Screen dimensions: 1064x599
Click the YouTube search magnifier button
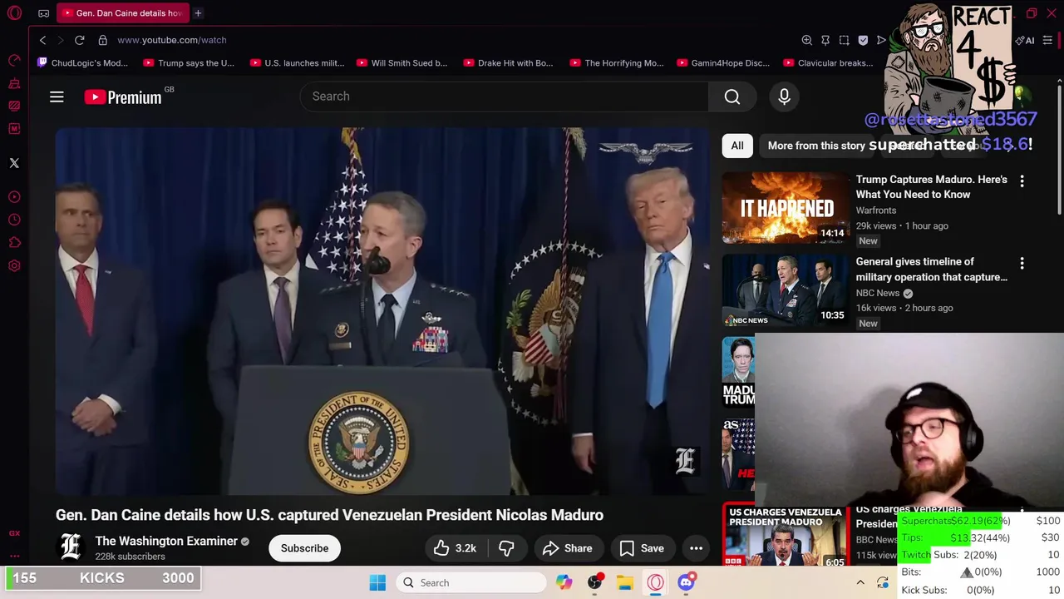(x=732, y=97)
